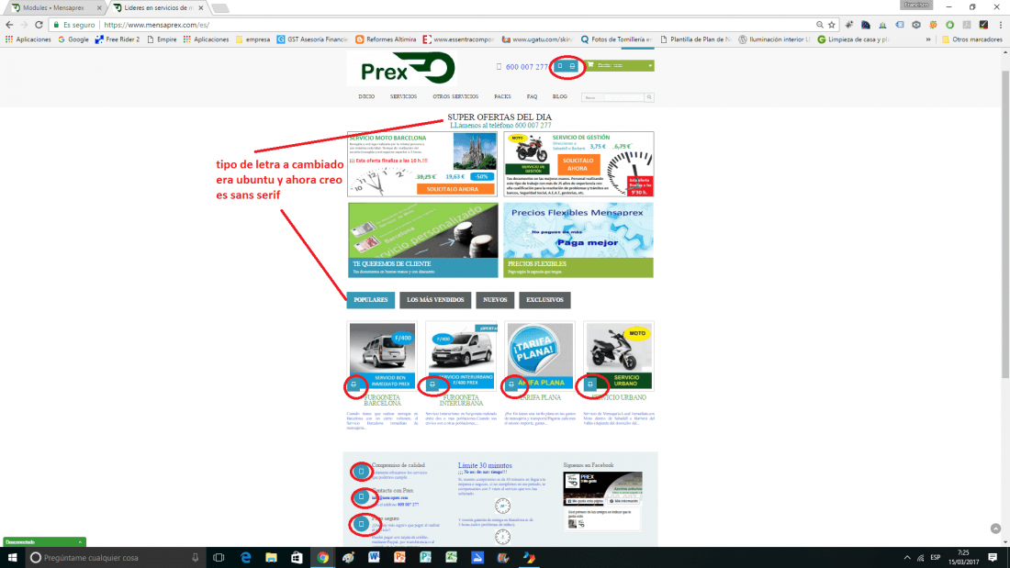Viewport: 1010px width, 568px height.
Task: Close the Líderes en servicios browser tab
Action: (201, 7)
